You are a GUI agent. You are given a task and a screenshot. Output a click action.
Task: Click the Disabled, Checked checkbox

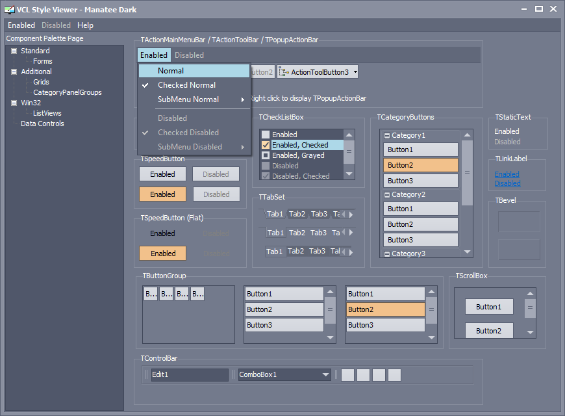pyautogui.click(x=266, y=176)
